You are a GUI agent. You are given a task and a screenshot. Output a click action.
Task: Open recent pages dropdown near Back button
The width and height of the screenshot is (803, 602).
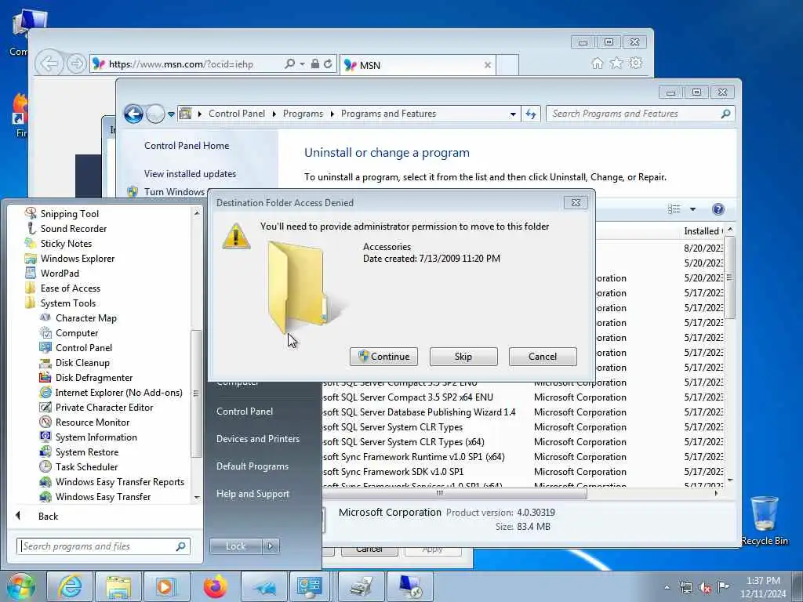pos(171,114)
